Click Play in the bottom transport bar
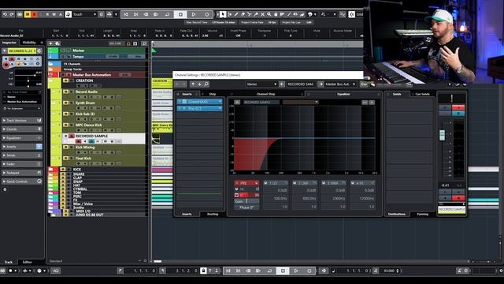Screen dimensions: 504x284 [x=296, y=271]
